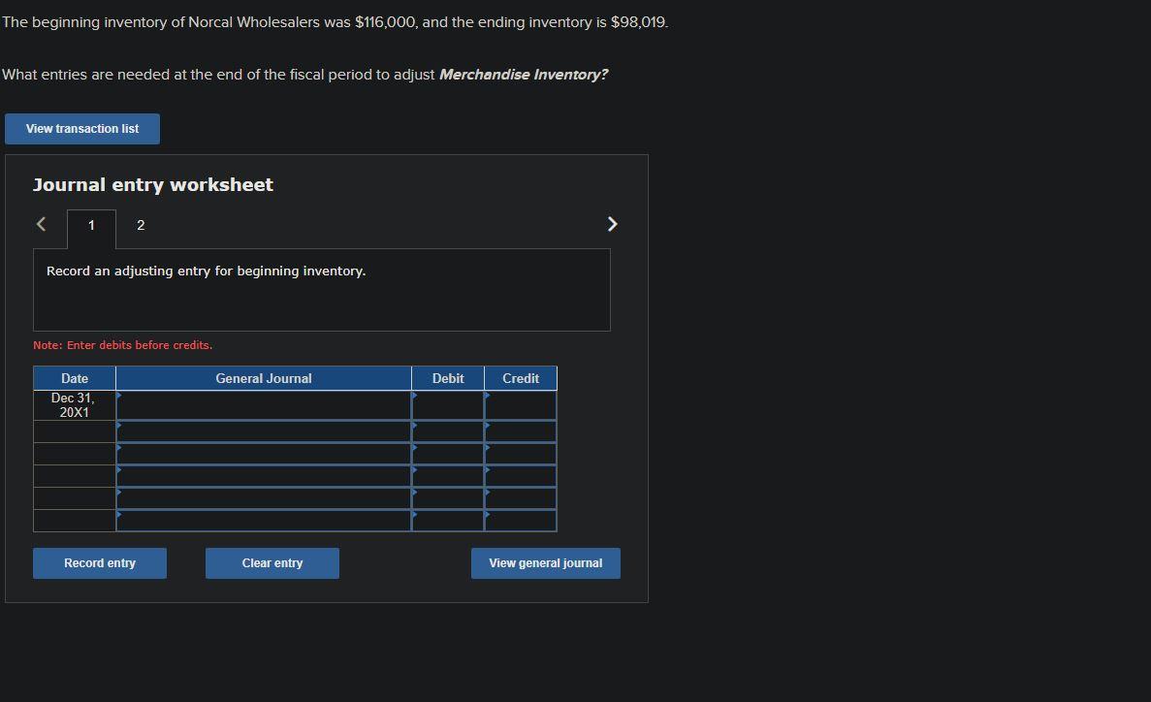Click the General Journal column header
Screen dimensions: 1151x702
pyautogui.click(x=264, y=378)
